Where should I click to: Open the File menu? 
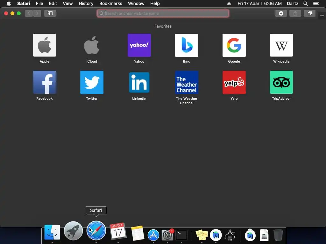point(39,3)
